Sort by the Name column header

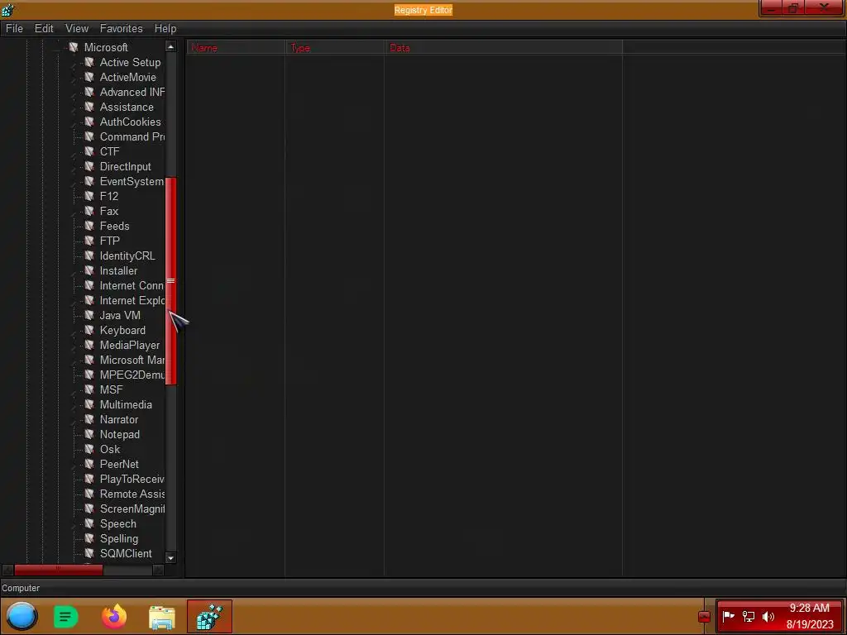[236, 47]
